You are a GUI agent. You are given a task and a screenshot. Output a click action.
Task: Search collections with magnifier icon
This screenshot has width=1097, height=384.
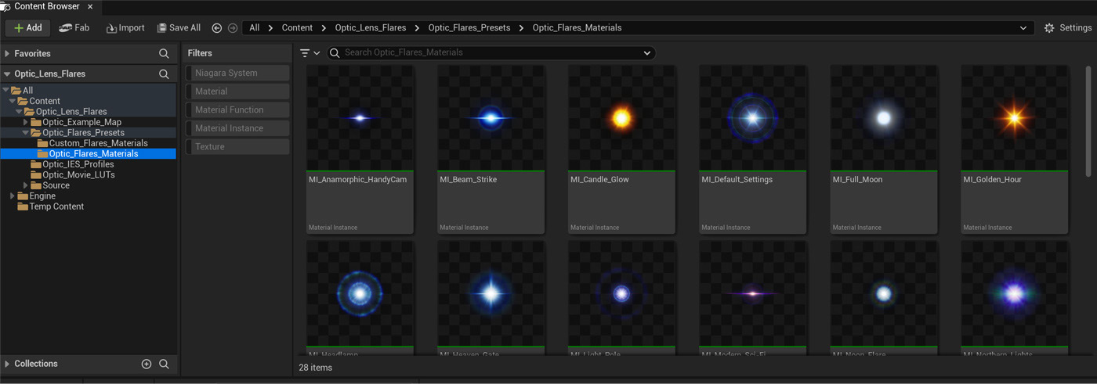pos(164,364)
